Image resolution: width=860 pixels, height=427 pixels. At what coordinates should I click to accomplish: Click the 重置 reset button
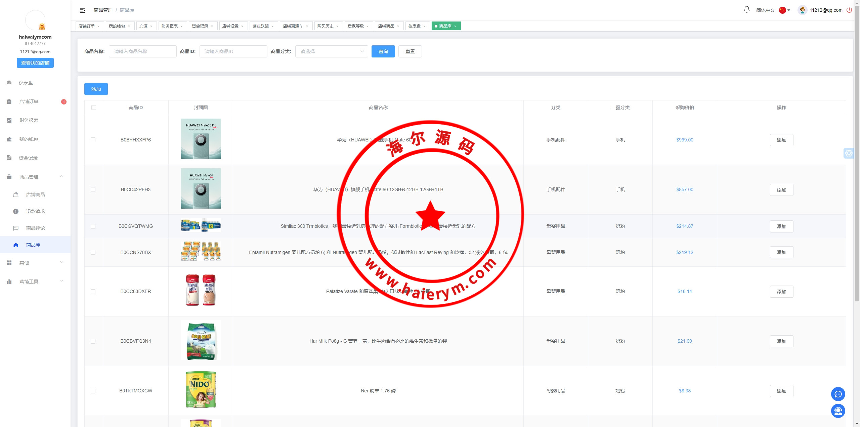point(410,51)
